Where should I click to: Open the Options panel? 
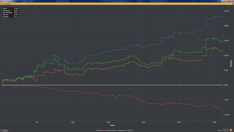[4, 131]
